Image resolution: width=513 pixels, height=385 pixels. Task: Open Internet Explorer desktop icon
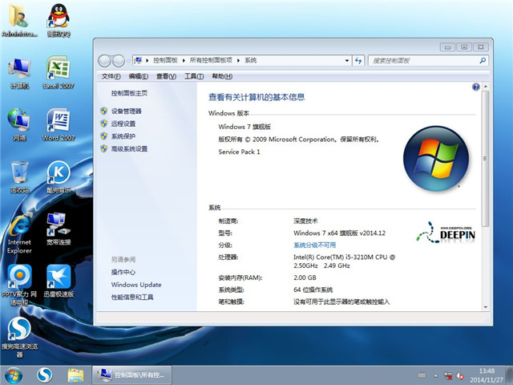[19, 233]
